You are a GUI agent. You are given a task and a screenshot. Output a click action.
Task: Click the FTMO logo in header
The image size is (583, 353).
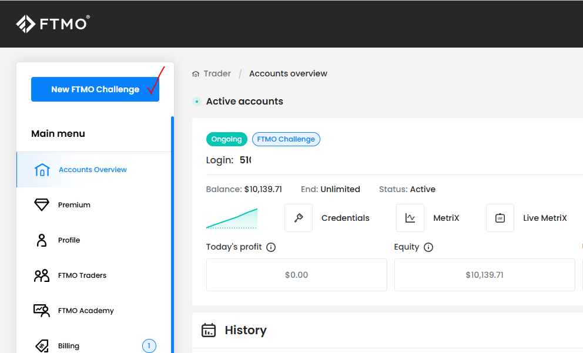point(53,24)
